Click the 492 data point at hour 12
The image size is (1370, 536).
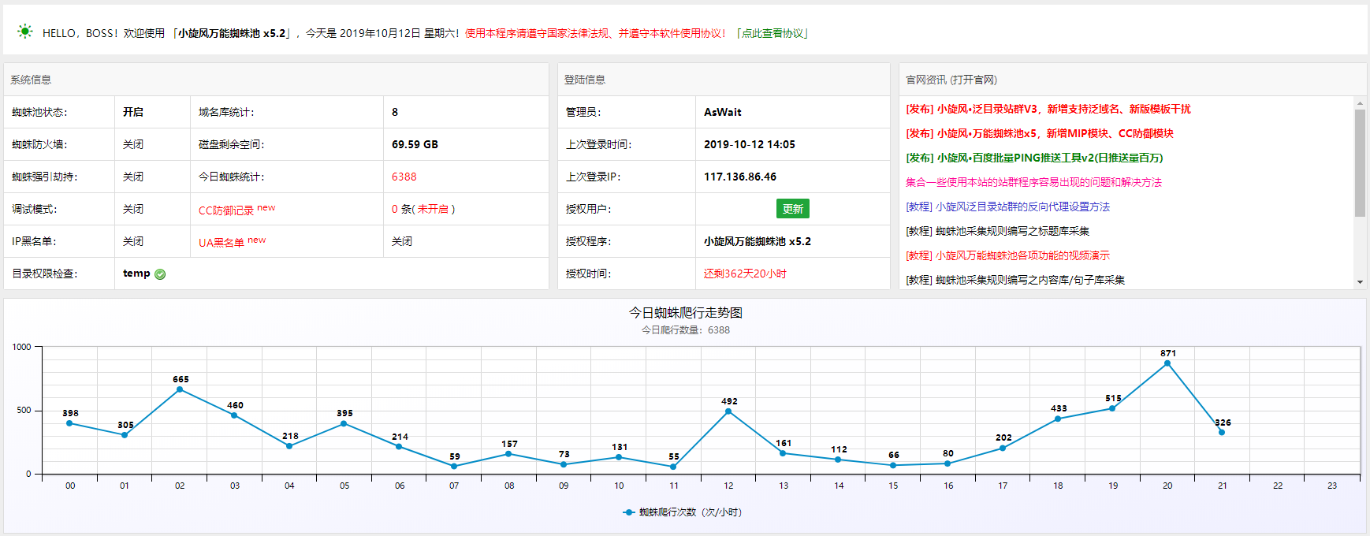[x=728, y=411]
